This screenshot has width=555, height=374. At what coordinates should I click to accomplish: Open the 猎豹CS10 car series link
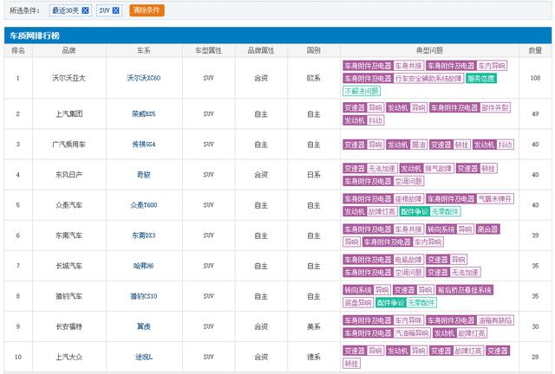pyautogui.click(x=144, y=296)
